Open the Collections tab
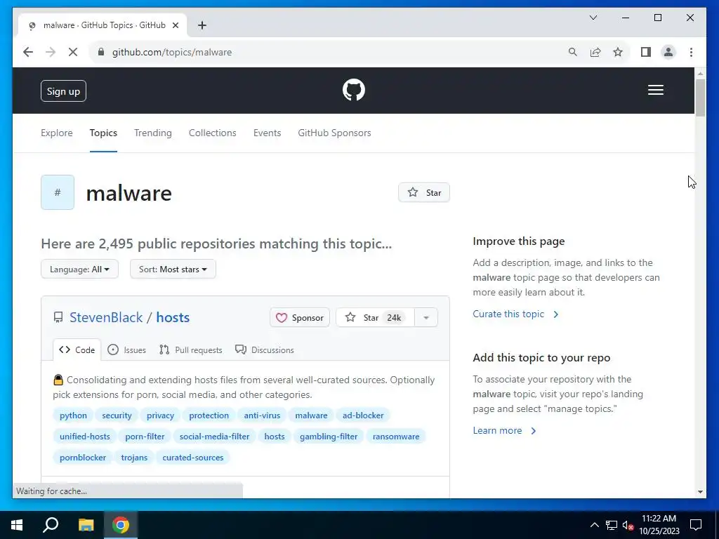Viewport: 719px width, 539px height. (x=212, y=133)
